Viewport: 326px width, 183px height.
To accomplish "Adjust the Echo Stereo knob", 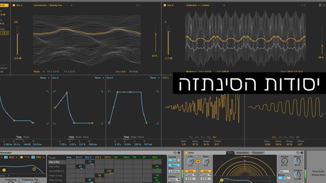I will click(297, 161).
